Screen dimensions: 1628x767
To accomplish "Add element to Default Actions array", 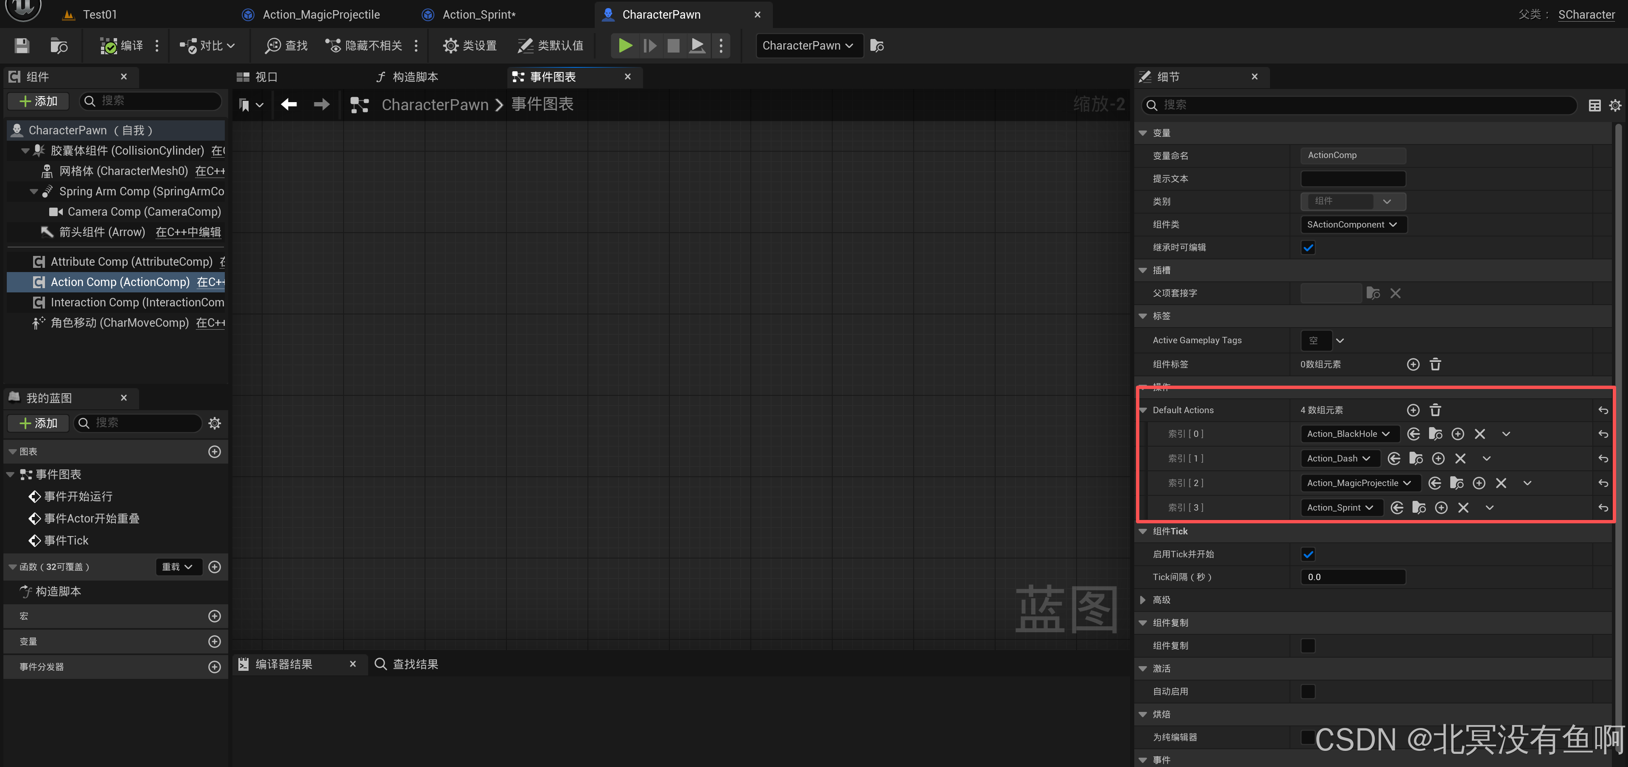I will click(x=1413, y=410).
